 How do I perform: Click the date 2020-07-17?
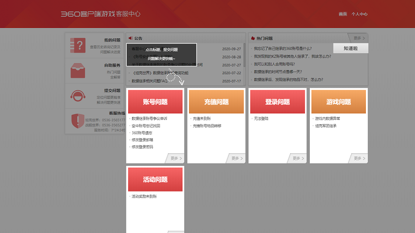coord(232,81)
